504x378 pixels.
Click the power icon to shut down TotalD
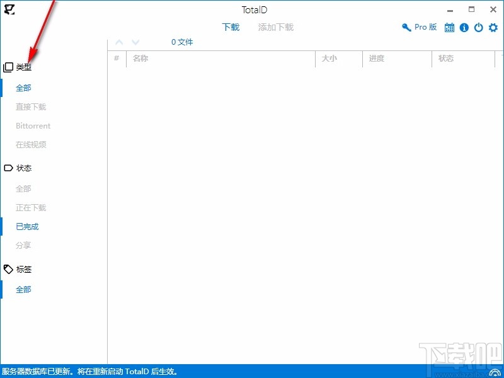click(478, 28)
